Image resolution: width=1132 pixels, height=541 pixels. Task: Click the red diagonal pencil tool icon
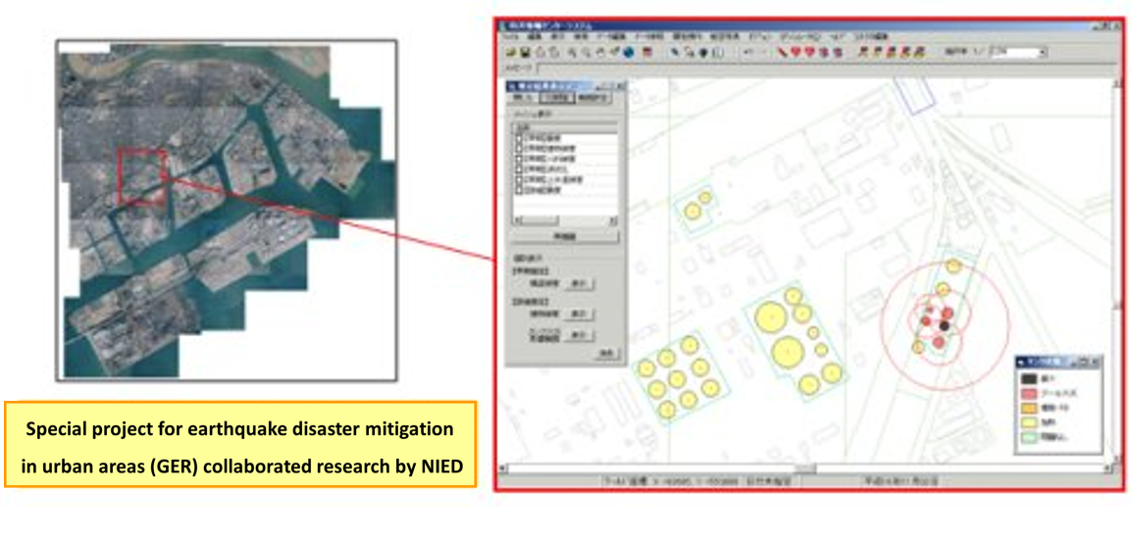[782, 52]
